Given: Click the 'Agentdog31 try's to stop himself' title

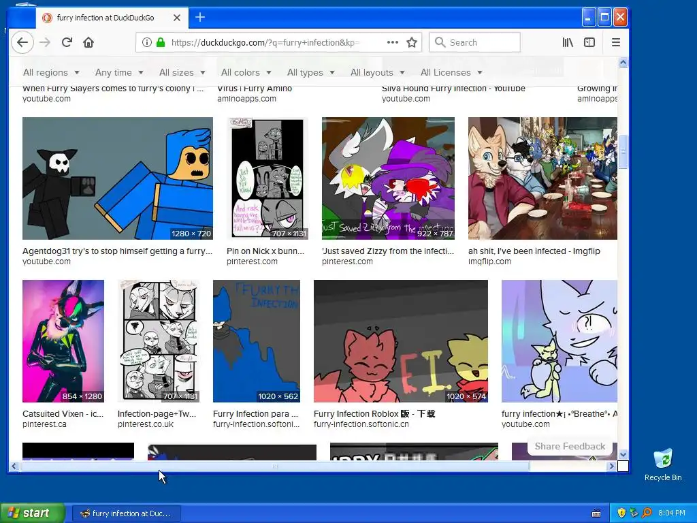Looking at the screenshot, I should point(117,251).
